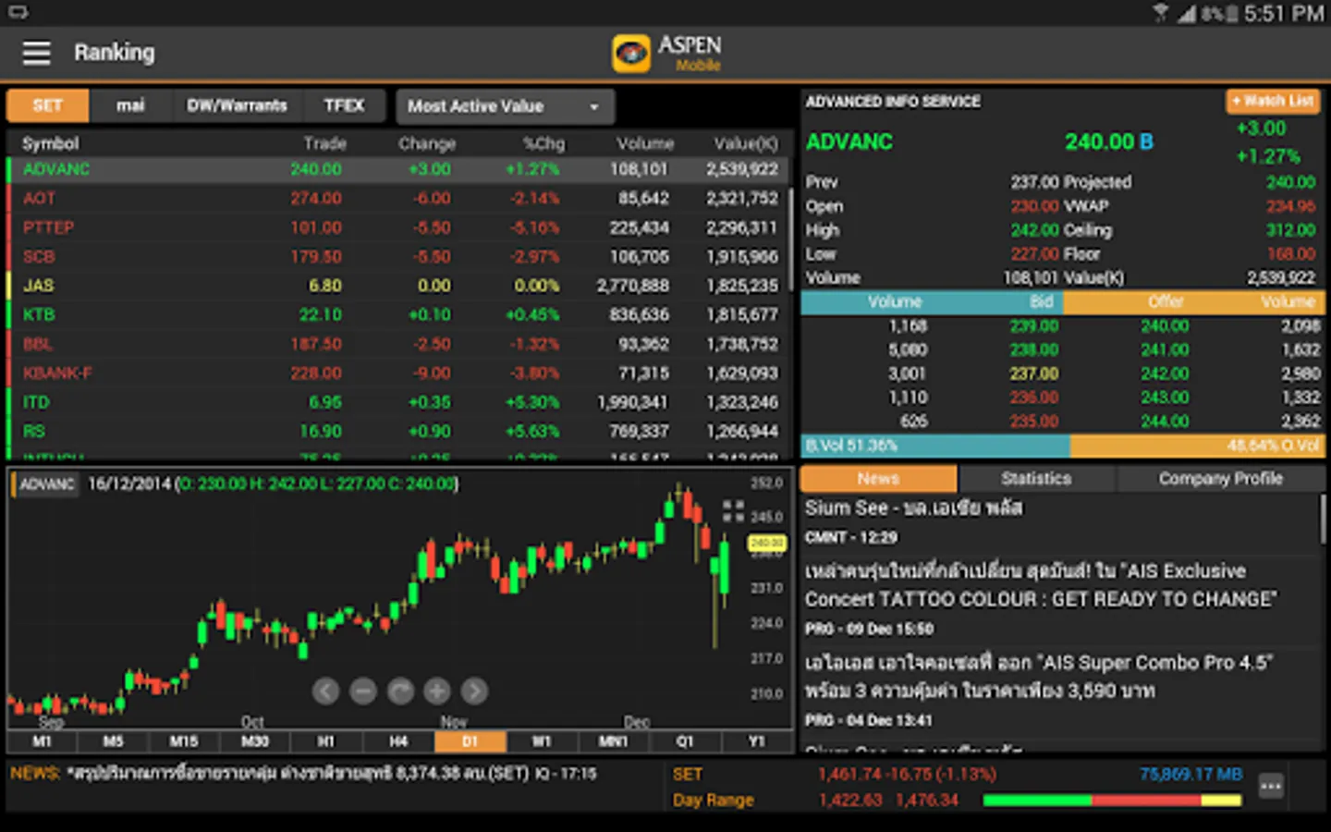Open the AIS Super Combo Pro 4.5 news

pos(1060,690)
